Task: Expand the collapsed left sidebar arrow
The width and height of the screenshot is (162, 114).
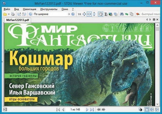Action: (2, 62)
